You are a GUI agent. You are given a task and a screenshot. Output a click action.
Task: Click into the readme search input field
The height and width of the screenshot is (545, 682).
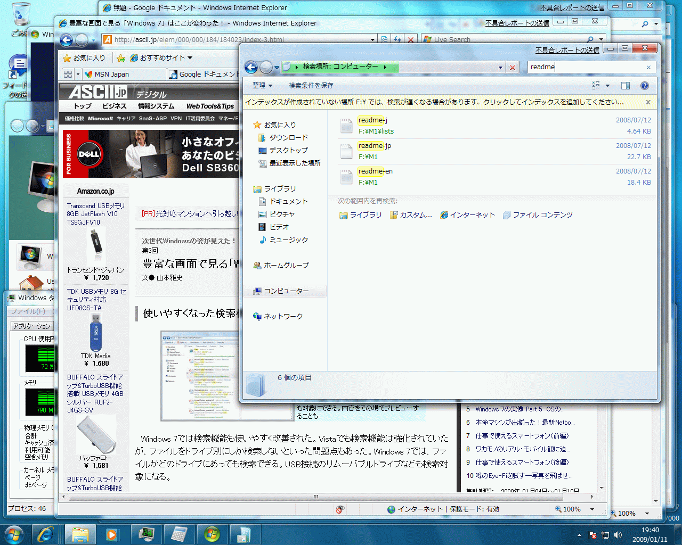(x=586, y=67)
